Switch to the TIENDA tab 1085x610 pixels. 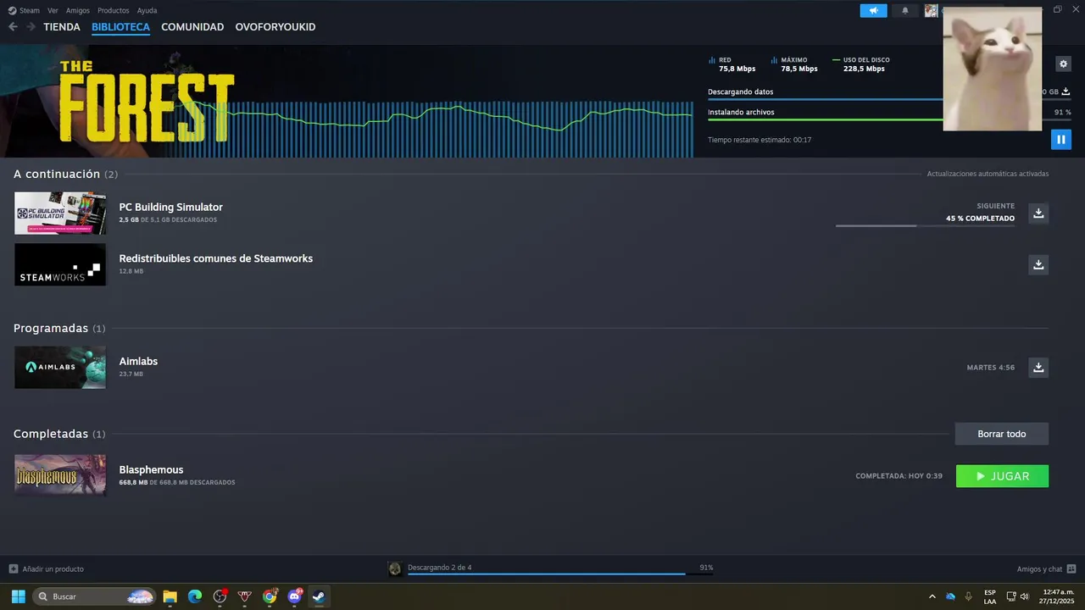(62, 27)
